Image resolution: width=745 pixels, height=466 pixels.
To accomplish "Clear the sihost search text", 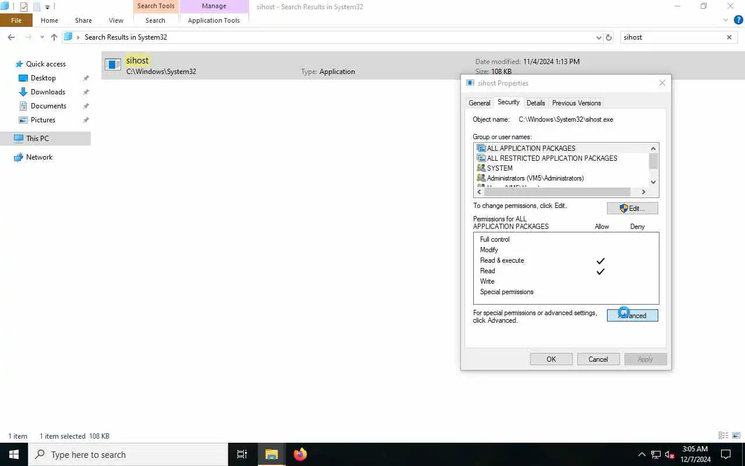I will tap(729, 37).
